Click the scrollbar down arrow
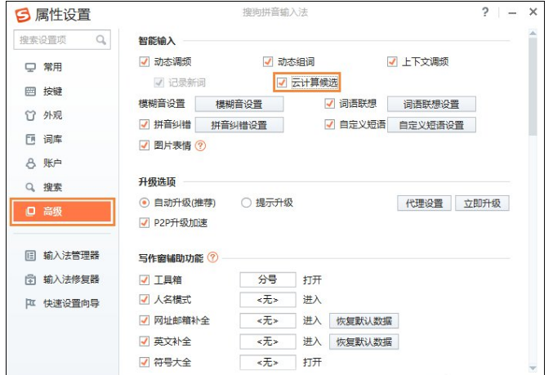The width and height of the screenshot is (553, 375). [533, 368]
